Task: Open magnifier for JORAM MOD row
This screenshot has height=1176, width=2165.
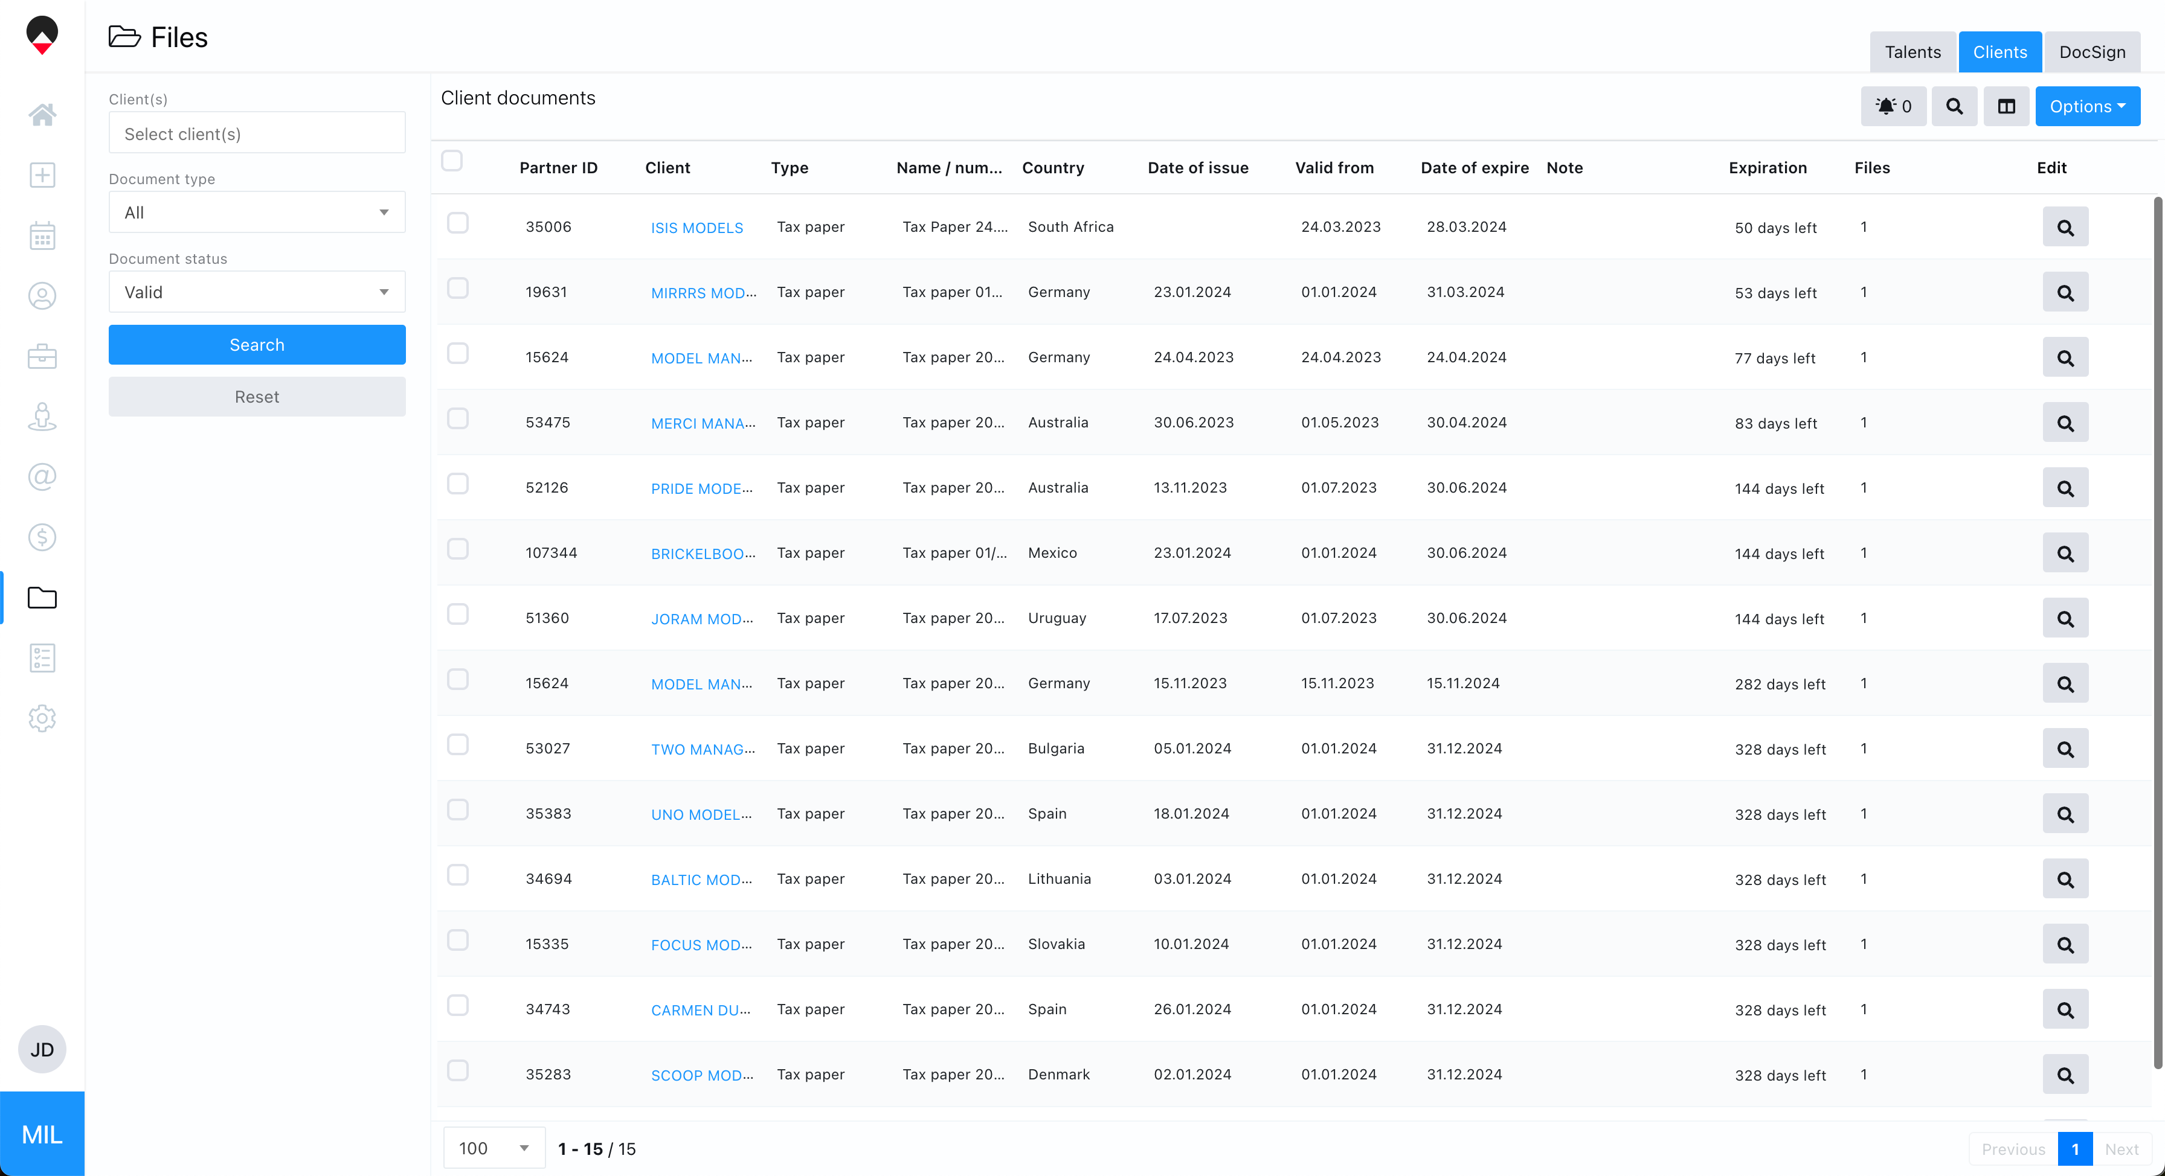Action: point(2065,618)
